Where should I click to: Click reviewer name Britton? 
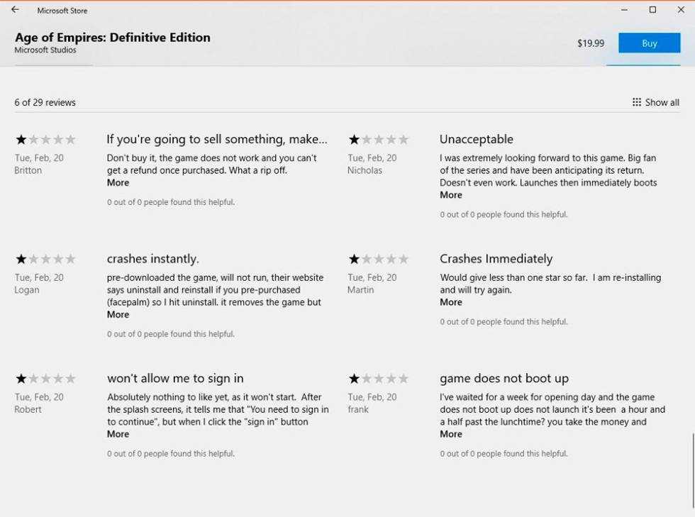28,170
